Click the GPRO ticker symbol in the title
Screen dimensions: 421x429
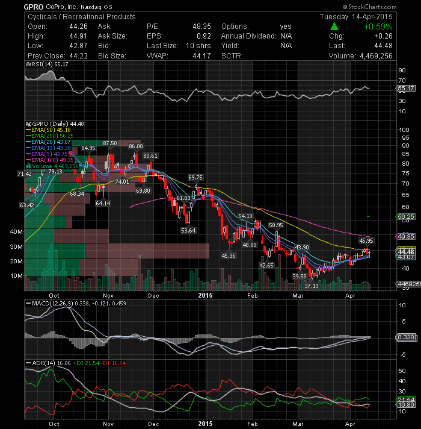(33, 7)
